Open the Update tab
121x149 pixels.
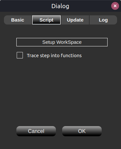point(75,20)
